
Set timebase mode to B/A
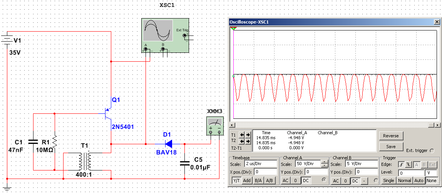point(258,181)
